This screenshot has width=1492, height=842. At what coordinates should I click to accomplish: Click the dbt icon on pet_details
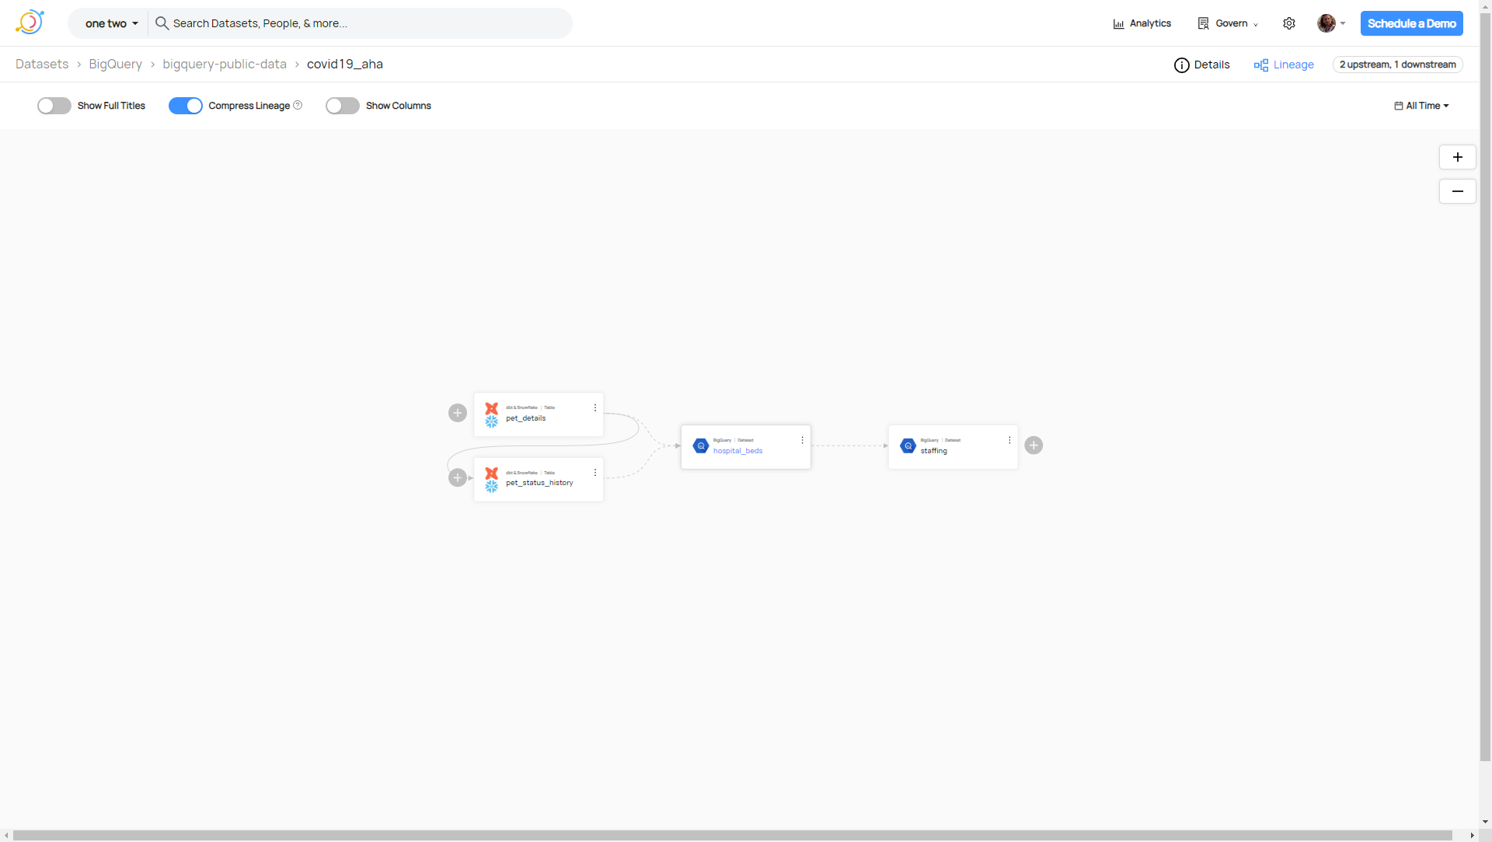point(492,408)
